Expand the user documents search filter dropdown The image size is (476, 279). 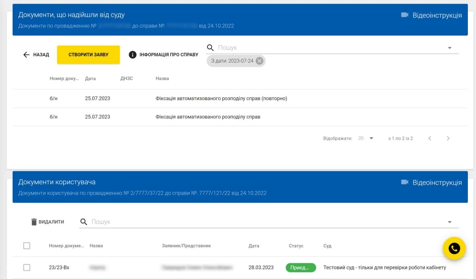(450, 222)
